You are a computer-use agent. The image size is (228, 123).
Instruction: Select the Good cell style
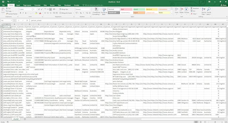point(139,9)
